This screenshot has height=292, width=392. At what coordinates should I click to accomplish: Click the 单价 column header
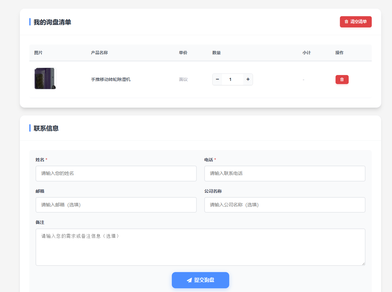(x=183, y=53)
